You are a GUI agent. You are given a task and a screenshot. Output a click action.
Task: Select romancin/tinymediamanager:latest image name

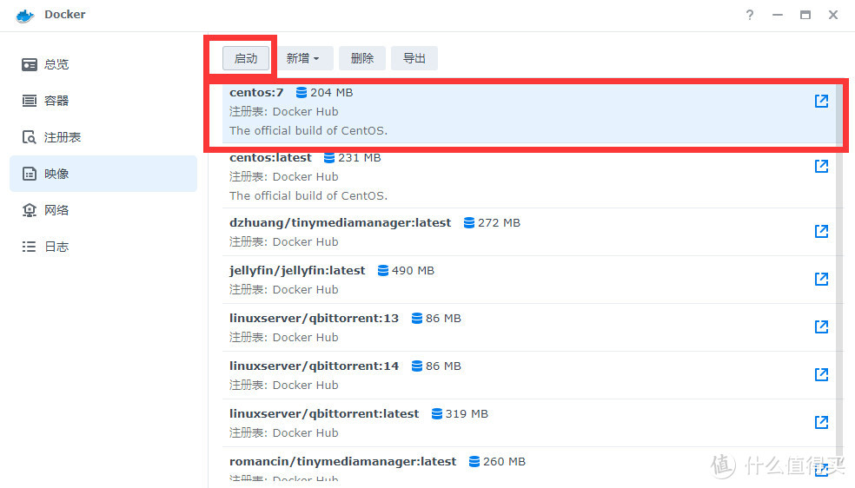342,462
